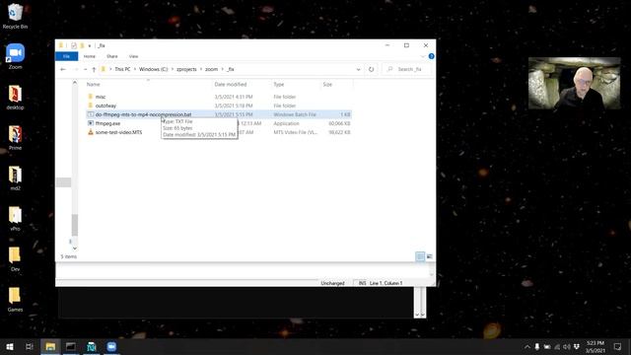Image resolution: width=631 pixels, height=355 pixels.
Task: Show hidden system tray icons
Action: coord(527,346)
